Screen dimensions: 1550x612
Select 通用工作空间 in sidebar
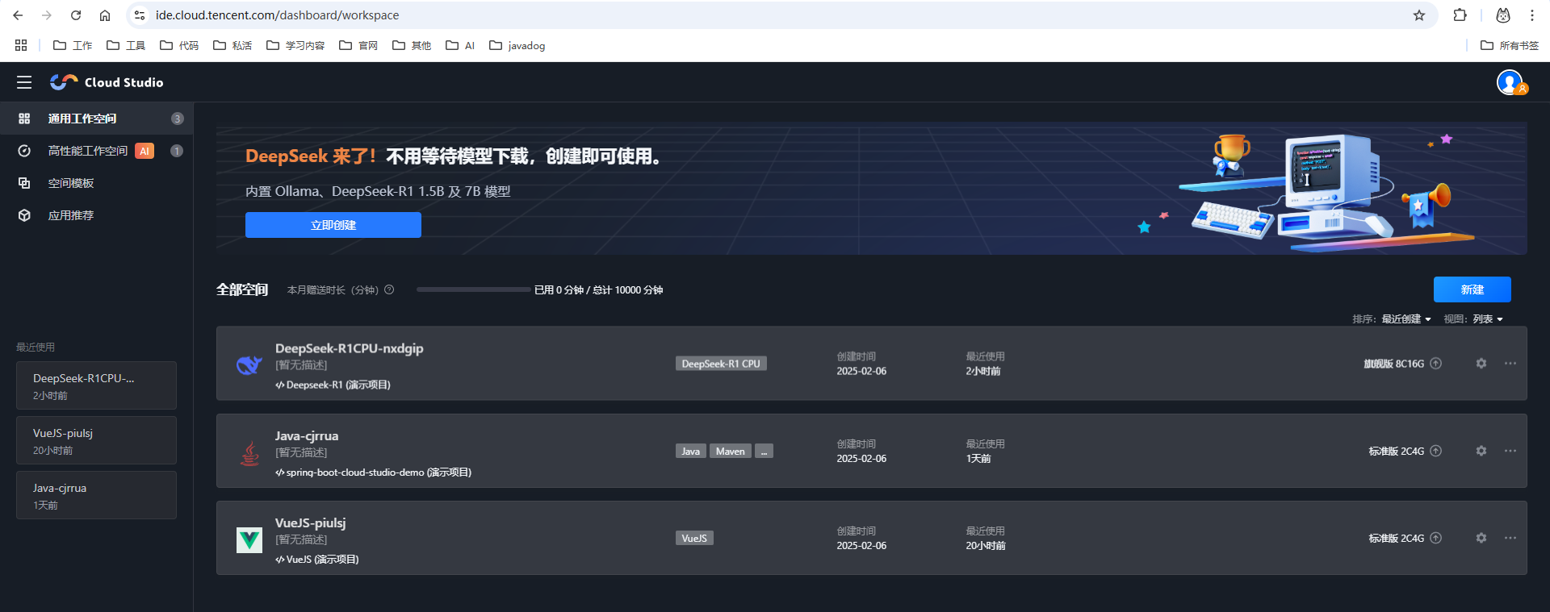[97, 119]
